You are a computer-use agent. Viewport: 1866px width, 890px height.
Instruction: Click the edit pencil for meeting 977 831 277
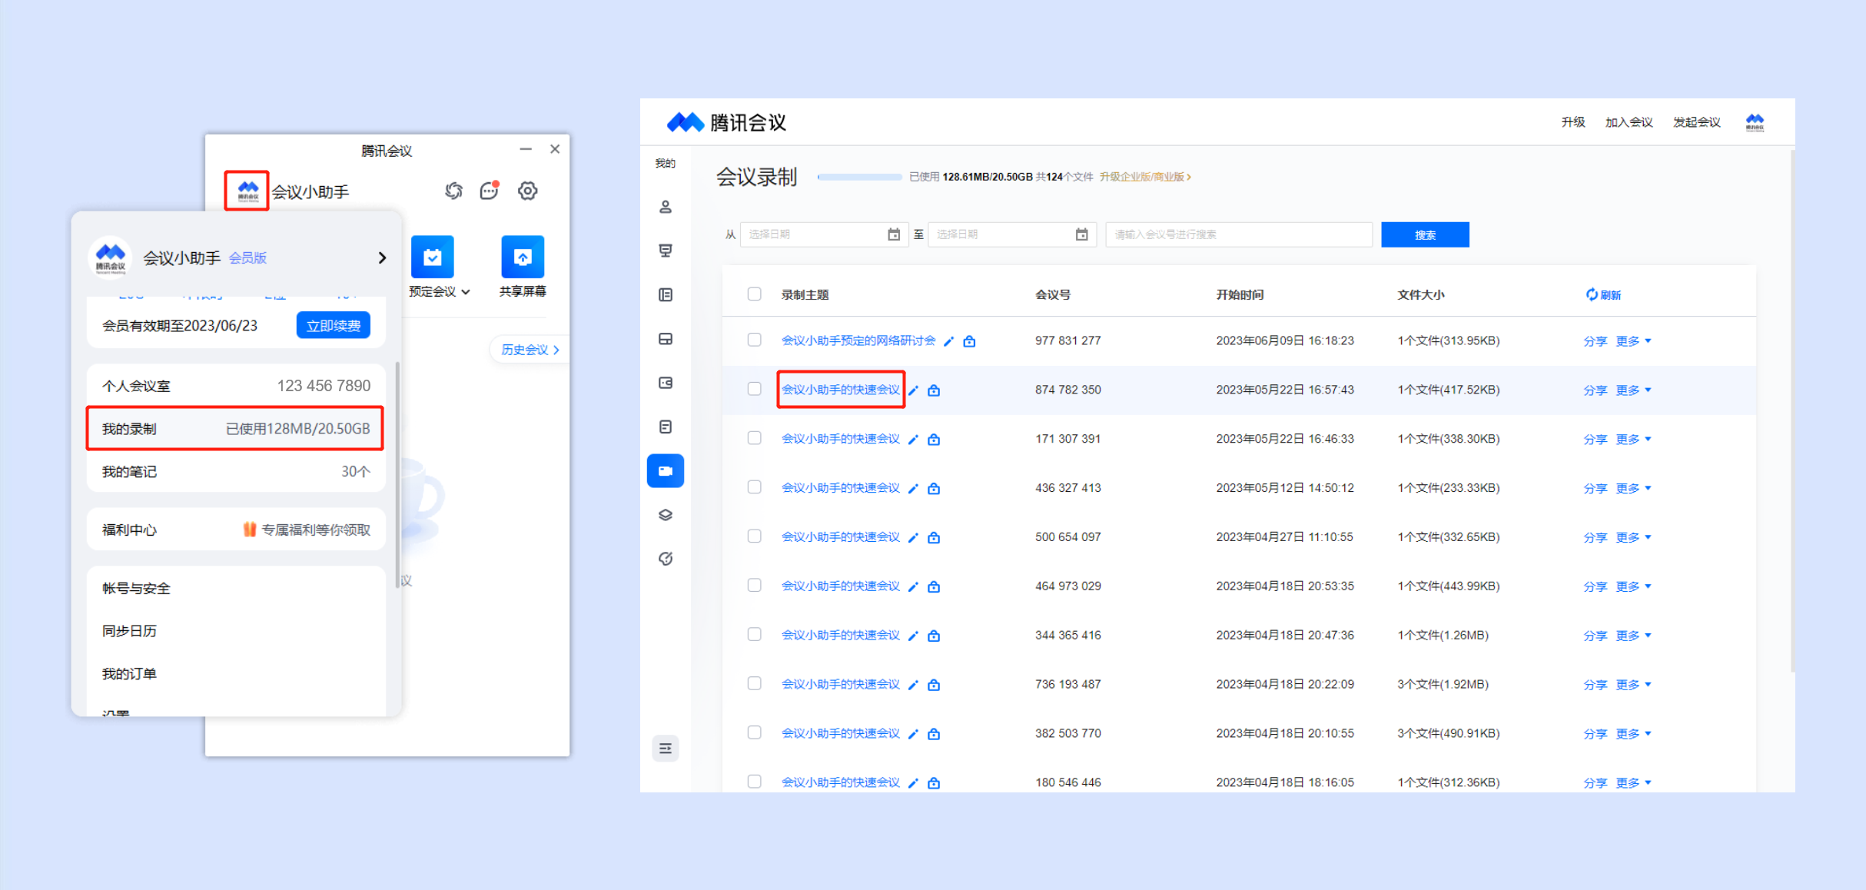tap(948, 341)
